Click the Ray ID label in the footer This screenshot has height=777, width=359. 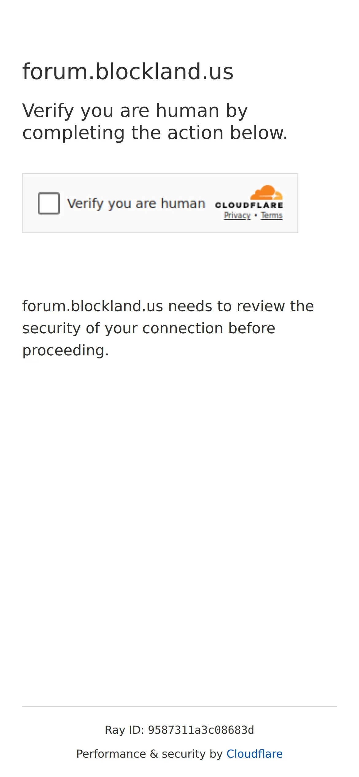pos(124,730)
